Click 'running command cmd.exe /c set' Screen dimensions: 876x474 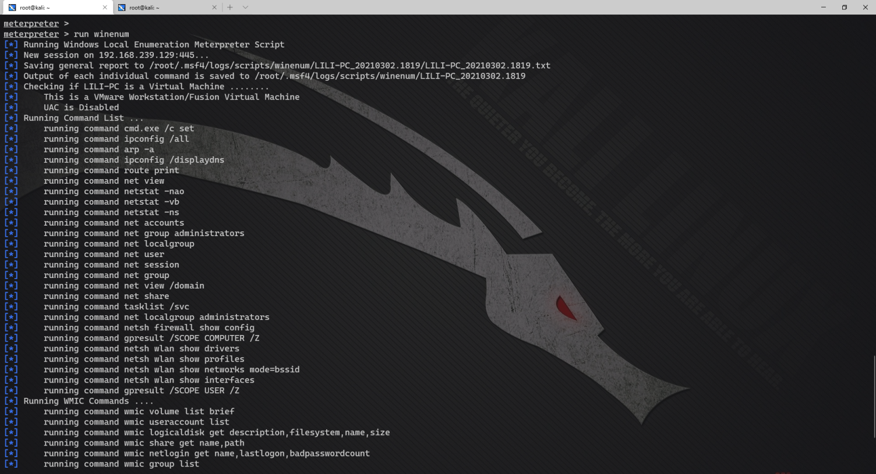pyautogui.click(x=119, y=129)
